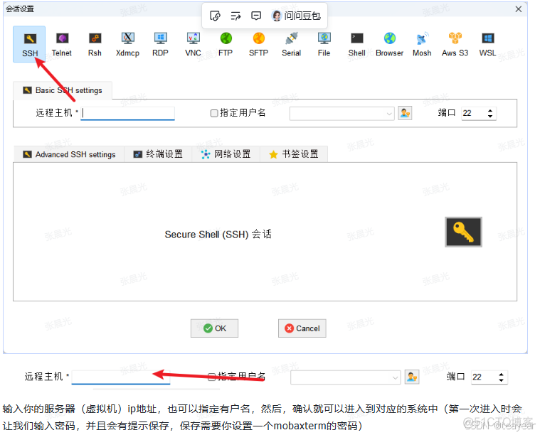540x435 pixels.
Task: Click the 端口 port field showing 22
Action: point(474,113)
